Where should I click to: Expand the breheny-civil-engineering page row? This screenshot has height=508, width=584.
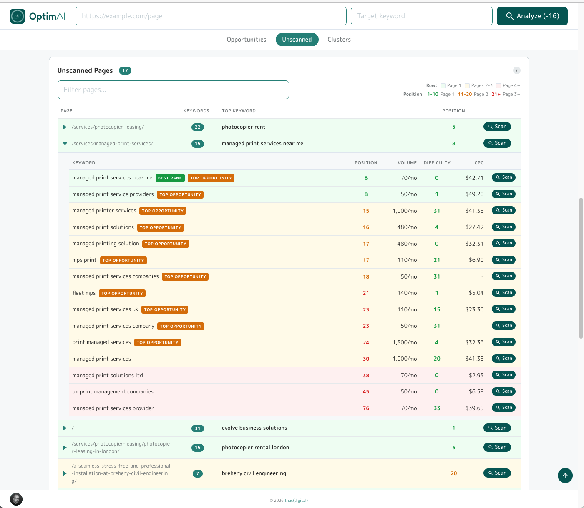(65, 473)
